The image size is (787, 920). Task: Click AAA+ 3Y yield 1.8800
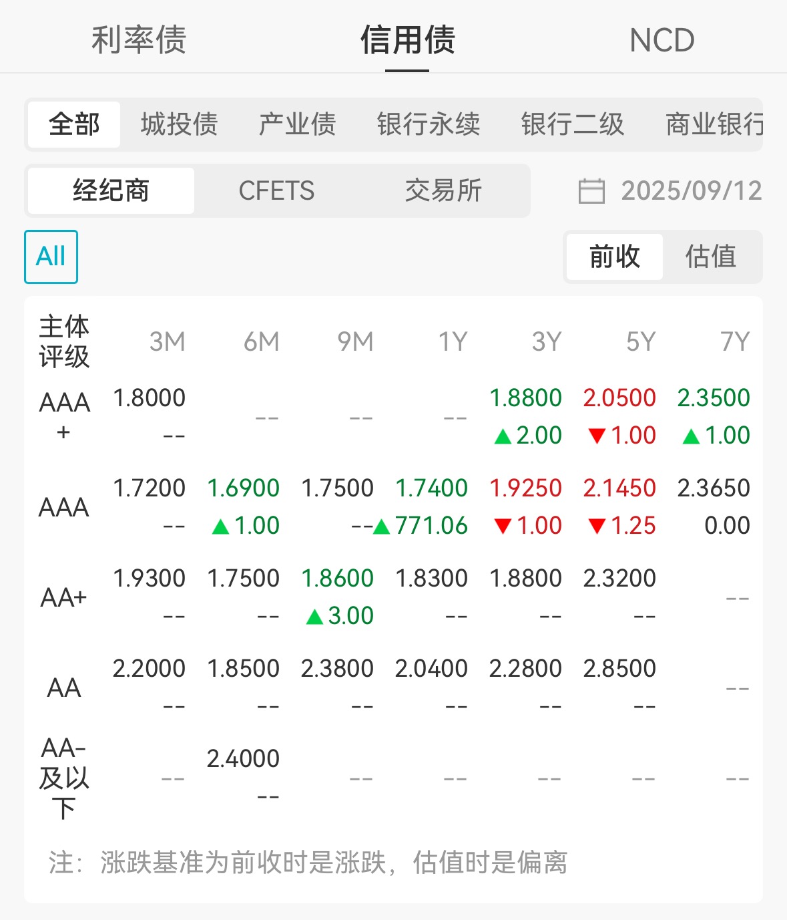(526, 398)
